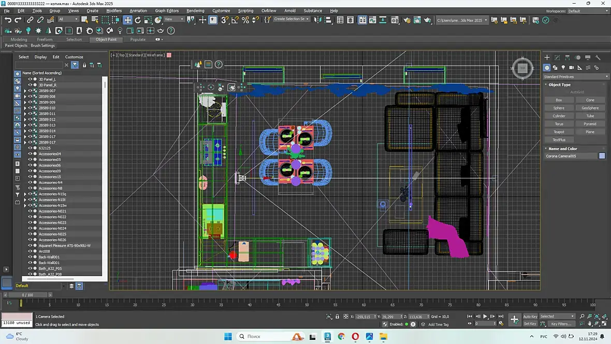Open the Standard Primitives dropdown

tap(576, 77)
